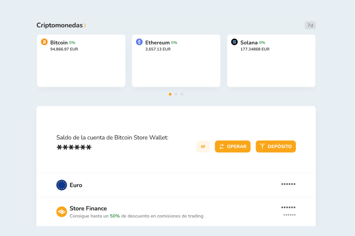355x236 pixels.
Task: Switch to the 7d timeframe
Action: coord(310,25)
